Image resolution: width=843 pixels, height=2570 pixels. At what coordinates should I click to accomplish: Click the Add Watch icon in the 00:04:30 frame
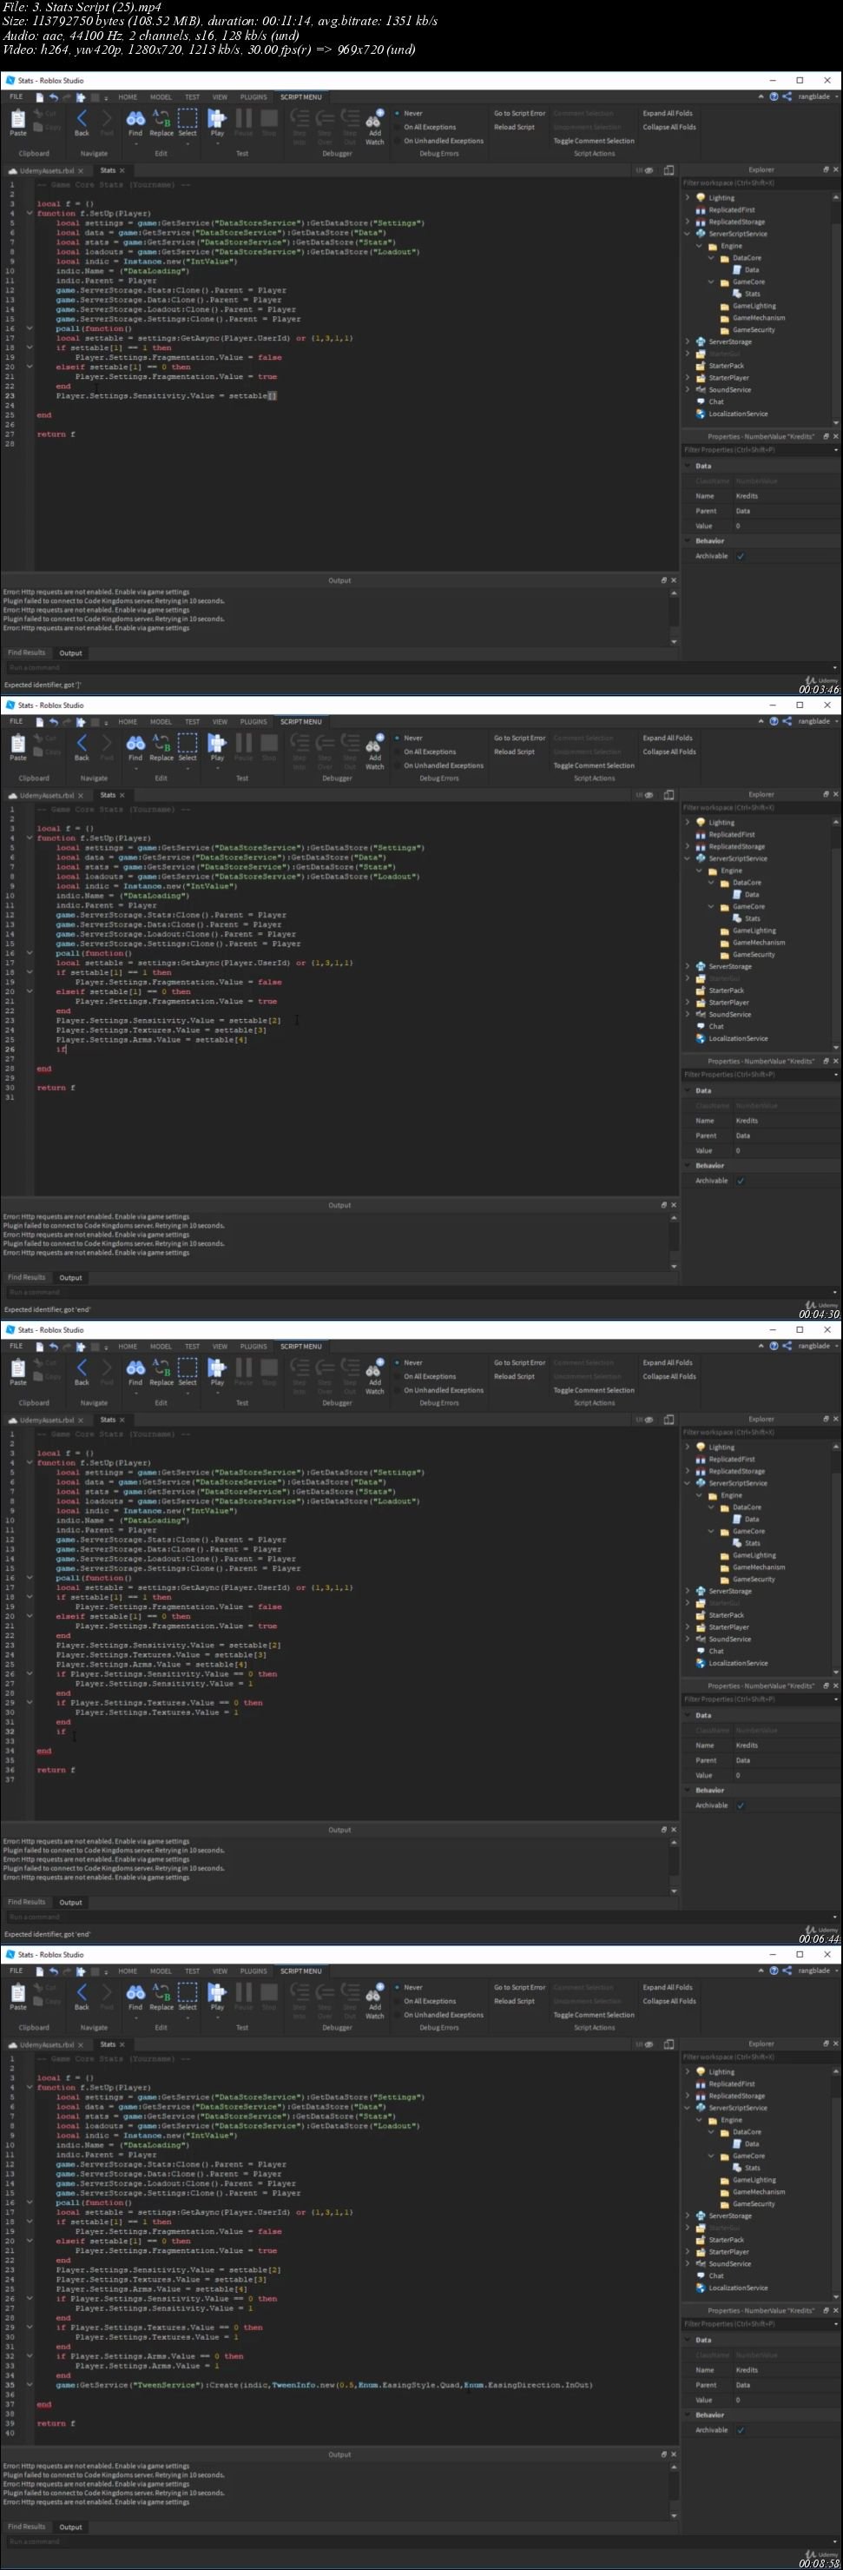pyautogui.click(x=375, y=743)
